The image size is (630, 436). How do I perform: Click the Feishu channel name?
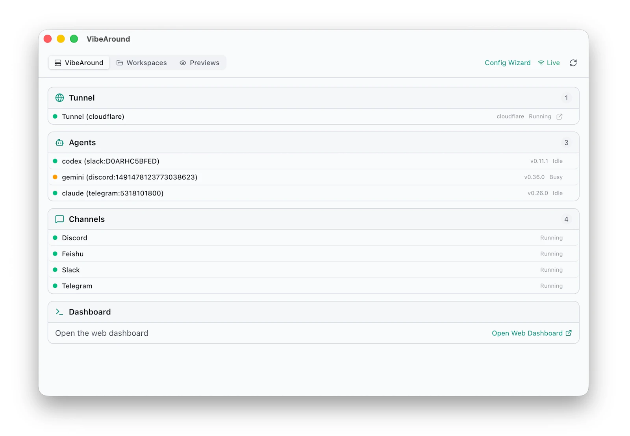(x=73, y=254)
